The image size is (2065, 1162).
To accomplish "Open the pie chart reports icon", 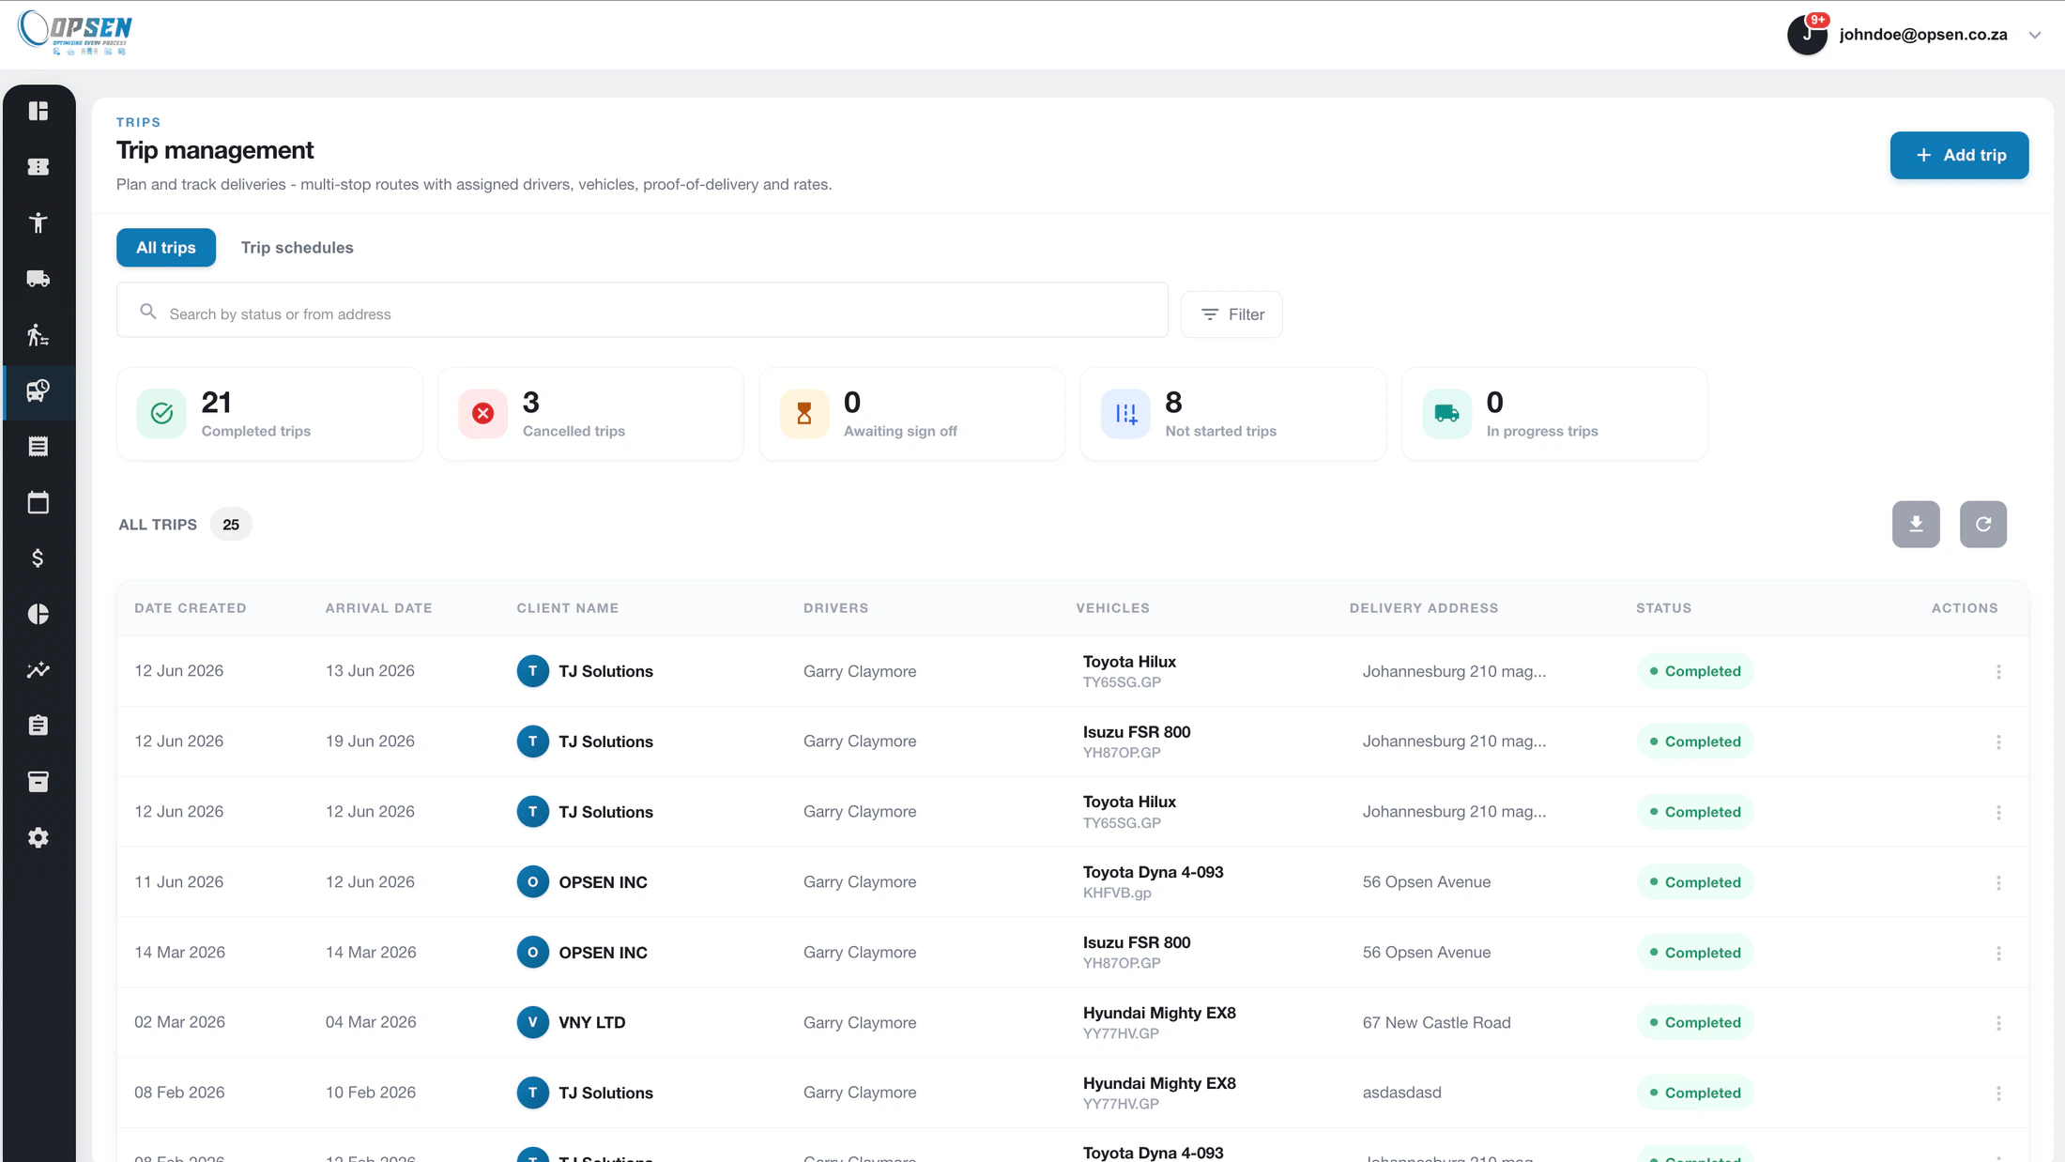I will pos(38,614).
